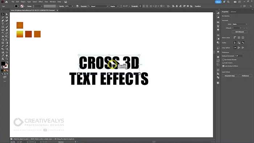
Task: Select the Type tool
Action: [x=3, y=24]
